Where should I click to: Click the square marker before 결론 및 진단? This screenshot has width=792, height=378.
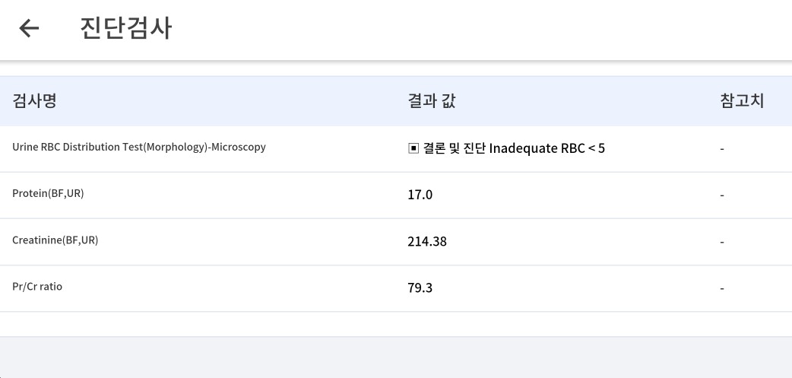[x=413, y=148]
